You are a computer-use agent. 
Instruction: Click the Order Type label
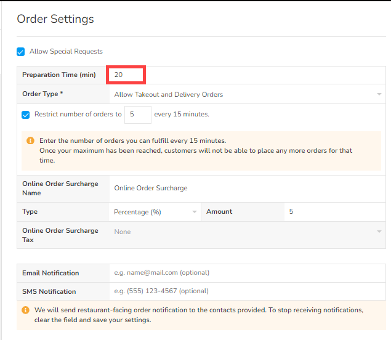tap(41, 94)
